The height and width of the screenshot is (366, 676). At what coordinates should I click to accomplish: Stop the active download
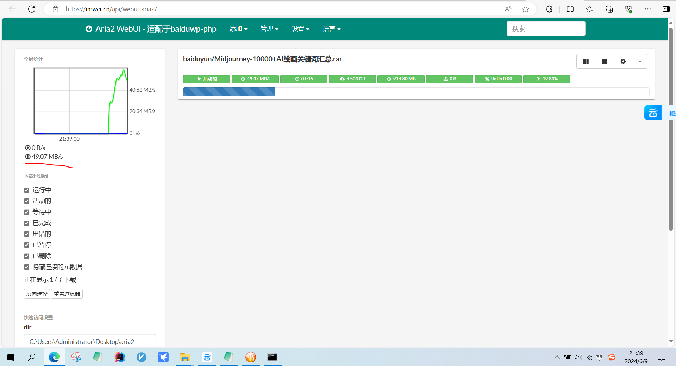pos(604,61)
